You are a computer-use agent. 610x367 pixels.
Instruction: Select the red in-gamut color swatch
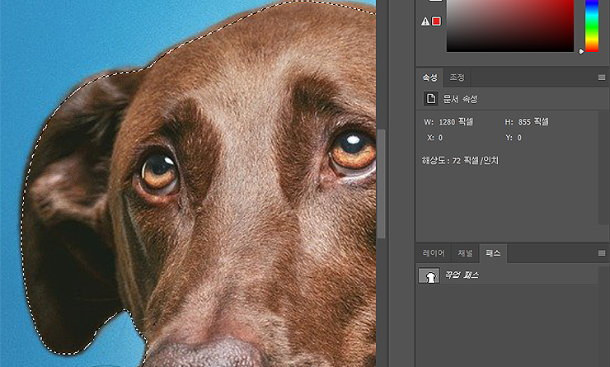pyautogui.click(x=437, y=21)
